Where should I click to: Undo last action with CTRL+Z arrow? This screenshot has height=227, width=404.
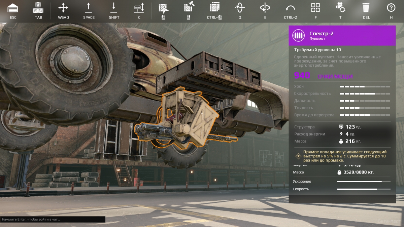click(290, 8)
